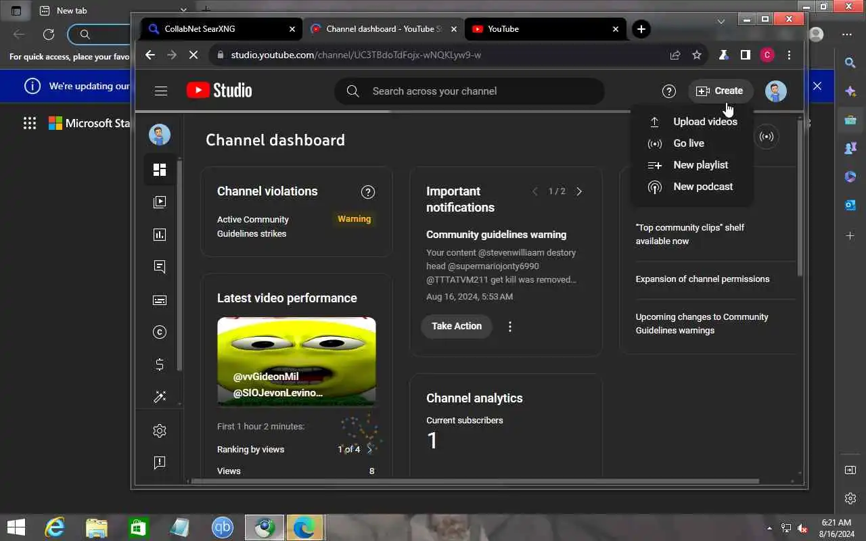
Task: Stop loading the page in Chrome
Action: pyautogui.click(x=193, y=55)
